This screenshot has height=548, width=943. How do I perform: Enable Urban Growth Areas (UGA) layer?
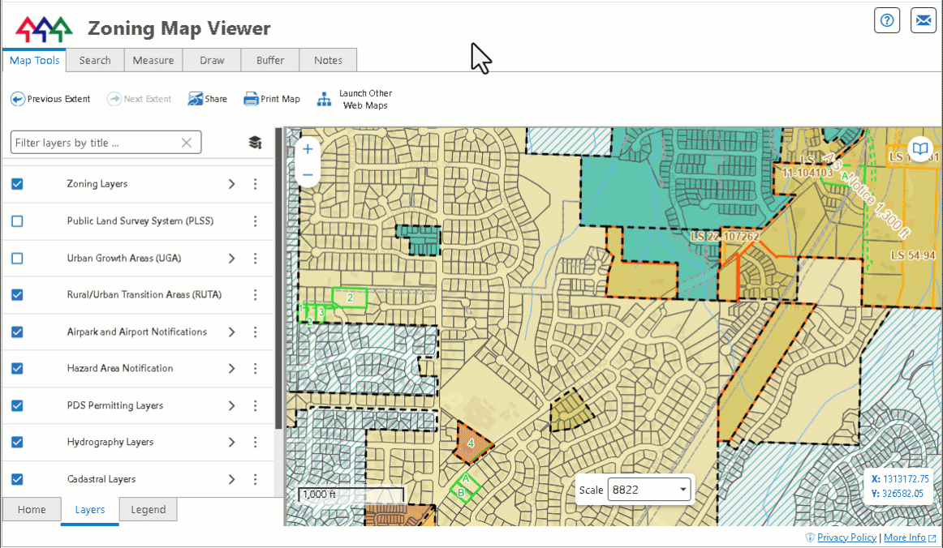17,259
